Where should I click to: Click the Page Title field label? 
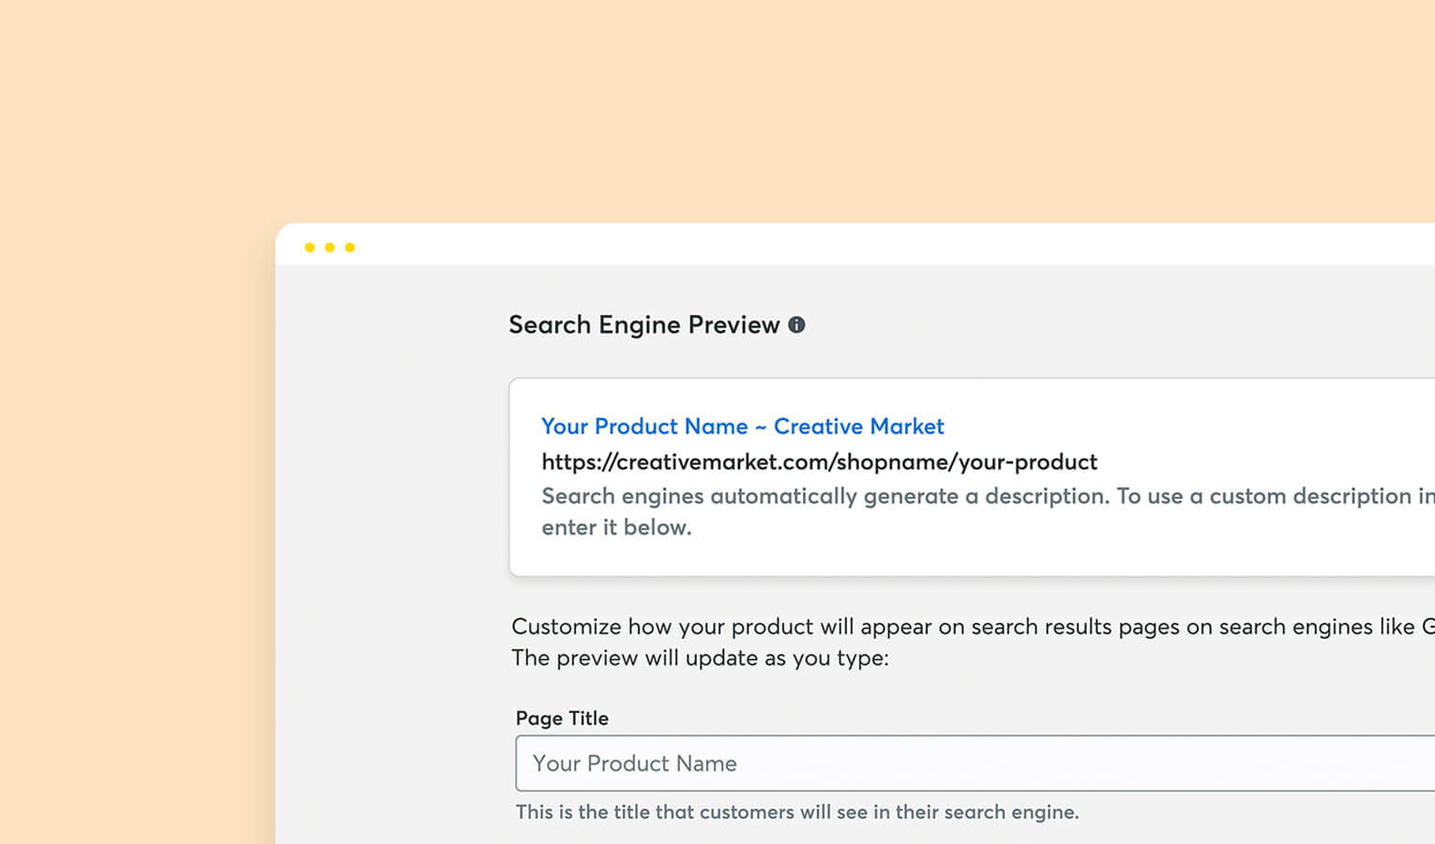pyautogui.click(x=562, y=718)
